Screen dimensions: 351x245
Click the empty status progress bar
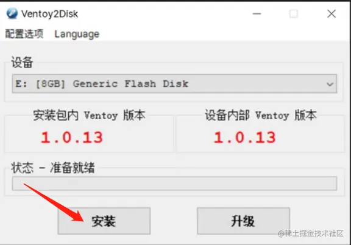coord(174,184)
